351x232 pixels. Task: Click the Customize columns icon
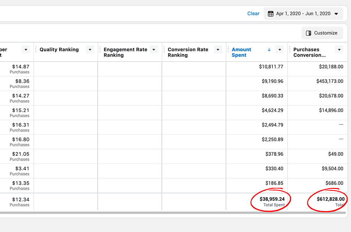pyautogui.click(x=309, y=33)
